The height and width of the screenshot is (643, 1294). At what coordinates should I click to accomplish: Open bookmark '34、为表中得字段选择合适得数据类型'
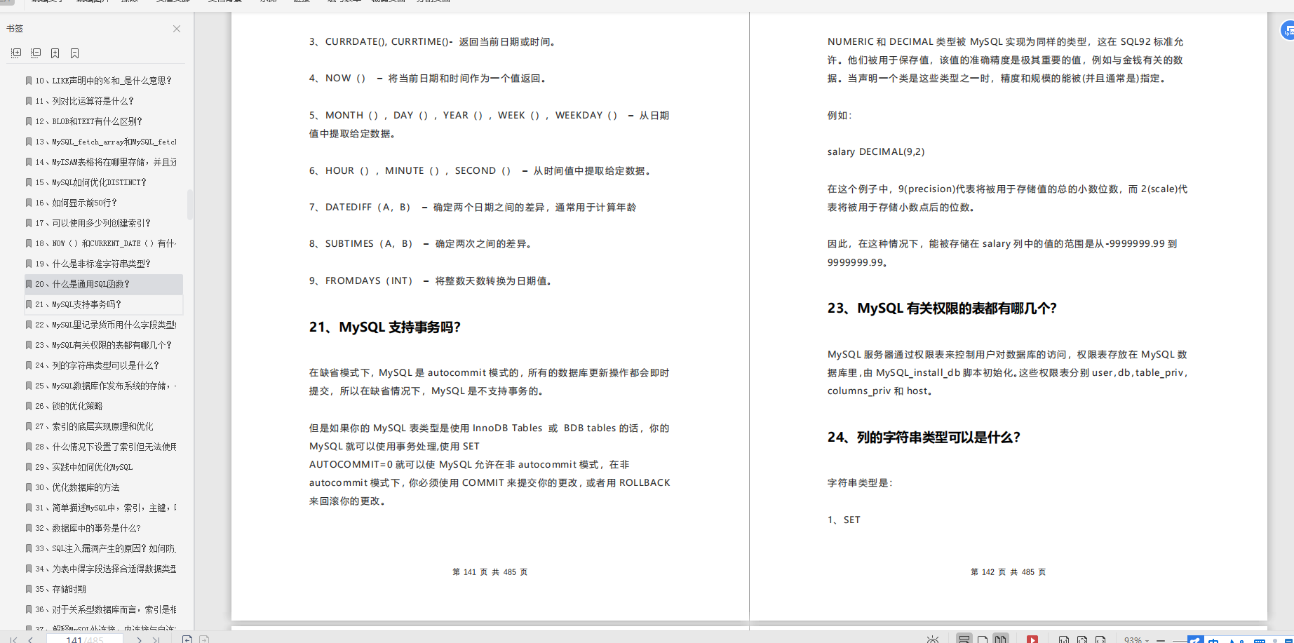(x=103, y=569)
